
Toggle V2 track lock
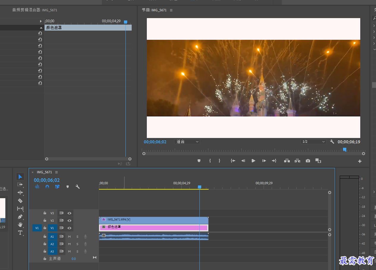pyautogui.click(x=45, y=220)
